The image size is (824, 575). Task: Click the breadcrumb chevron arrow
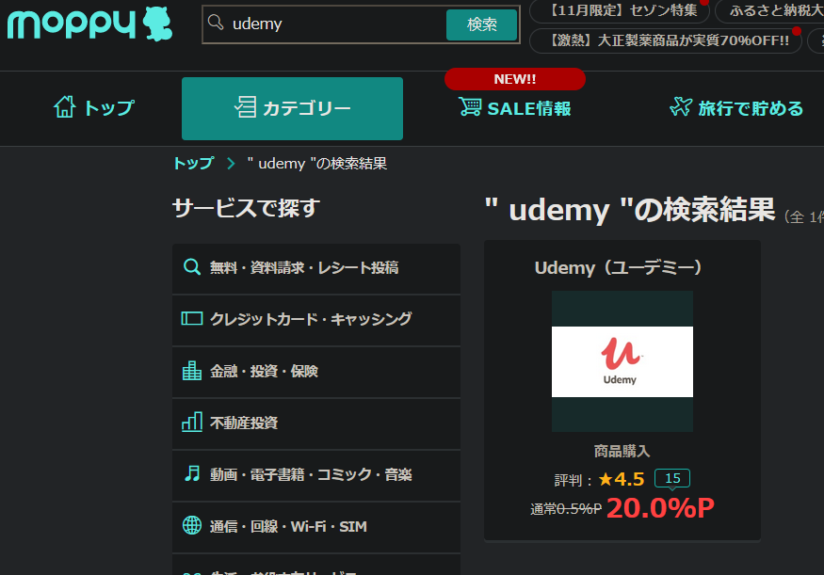[231, 164]
